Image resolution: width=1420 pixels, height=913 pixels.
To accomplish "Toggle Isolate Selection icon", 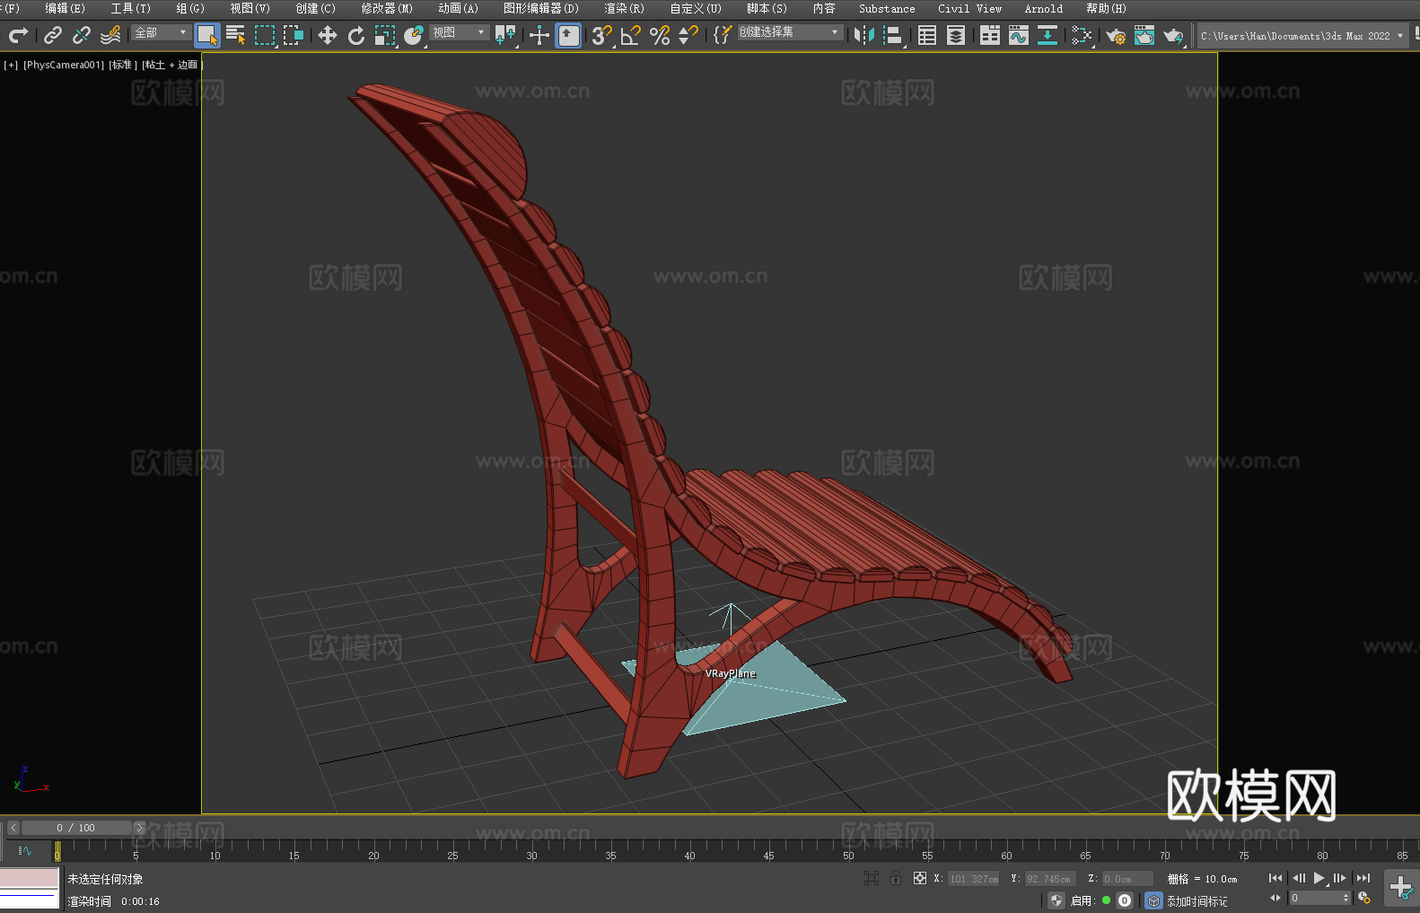I will tap(872, 878).
